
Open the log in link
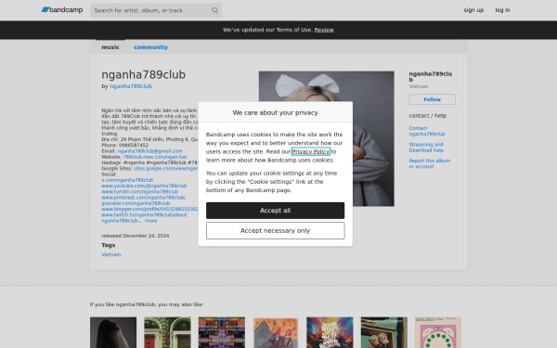[x=502, y=10]
